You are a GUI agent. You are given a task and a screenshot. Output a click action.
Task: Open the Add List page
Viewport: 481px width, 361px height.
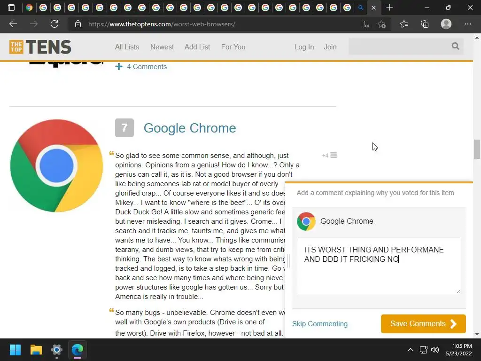[197, 47]
